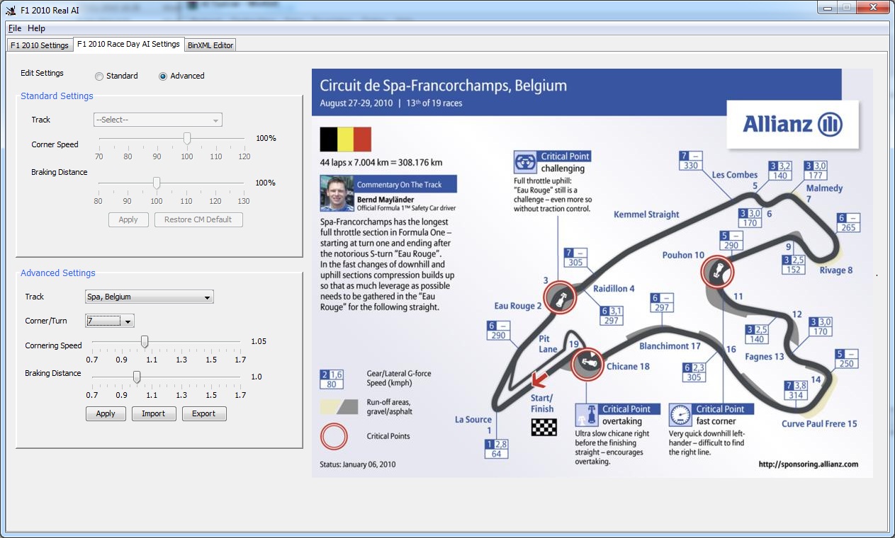The width and height of the screenshot is (895, 538).
Task: Click the run-off areas legend swatch
Action: pos(339,406)
